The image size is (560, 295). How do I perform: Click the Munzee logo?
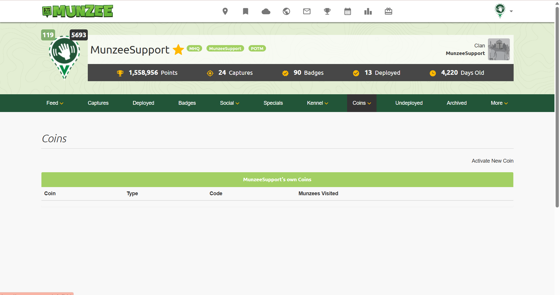coord(78,11)
